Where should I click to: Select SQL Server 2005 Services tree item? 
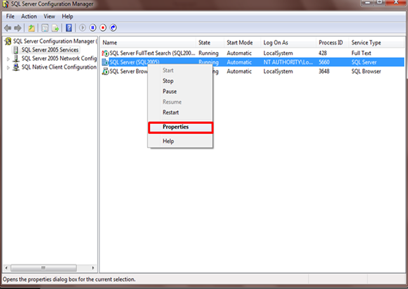(50, 50)
